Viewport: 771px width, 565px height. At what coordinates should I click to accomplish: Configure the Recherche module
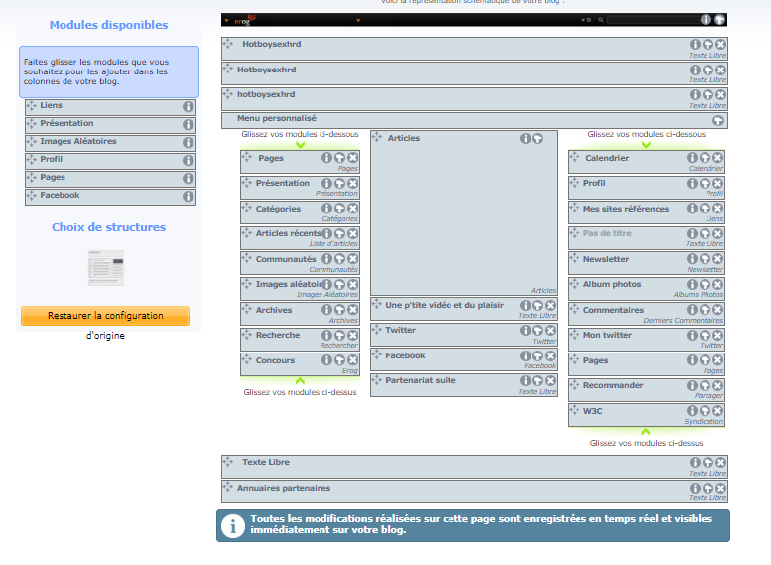pos(339,335)
